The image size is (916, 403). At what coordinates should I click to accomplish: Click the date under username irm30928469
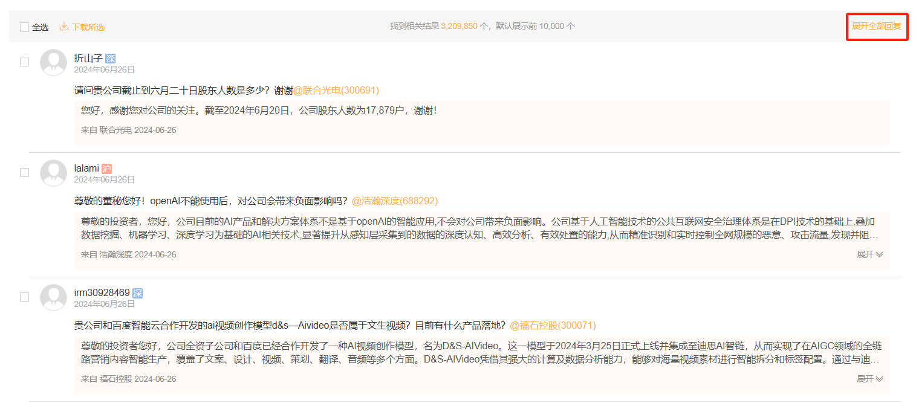coord(104,305)
